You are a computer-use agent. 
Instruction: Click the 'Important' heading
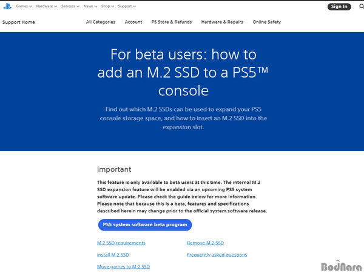pyautogui.click(x=114, y=169)
